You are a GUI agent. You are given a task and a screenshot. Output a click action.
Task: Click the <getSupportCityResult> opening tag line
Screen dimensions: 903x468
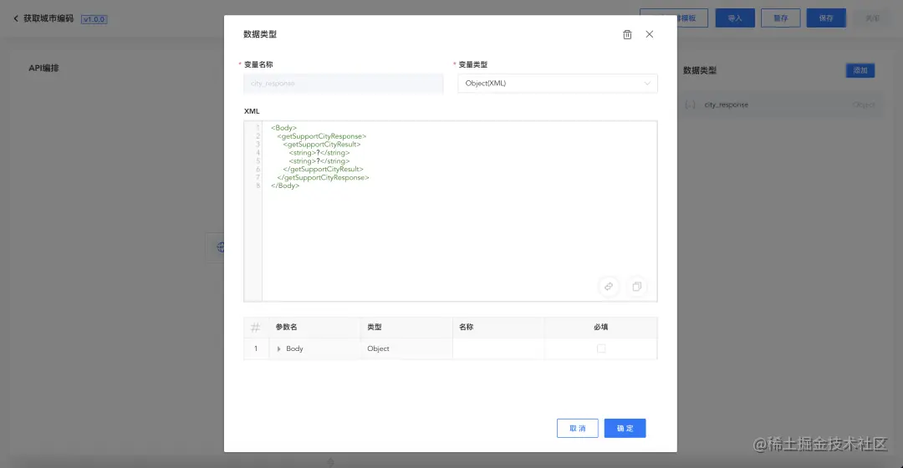[x=321, y=145]
